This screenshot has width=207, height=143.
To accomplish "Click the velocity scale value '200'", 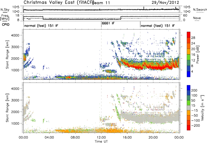I will coord(194,90).
